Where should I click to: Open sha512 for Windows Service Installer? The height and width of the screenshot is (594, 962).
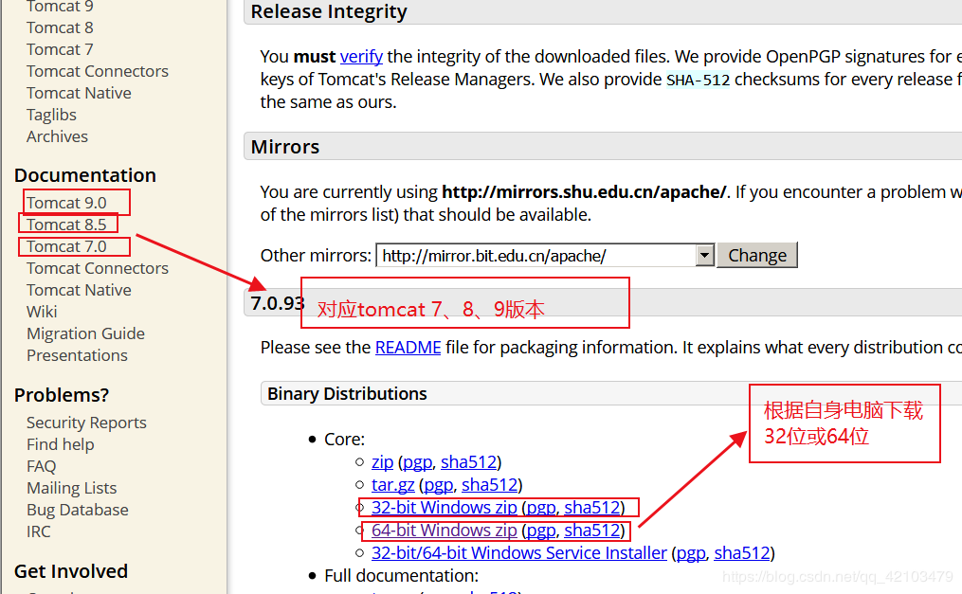tap(741, 553)
